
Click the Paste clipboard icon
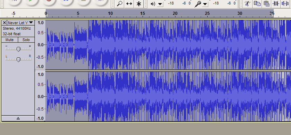(x=266, y=3)
